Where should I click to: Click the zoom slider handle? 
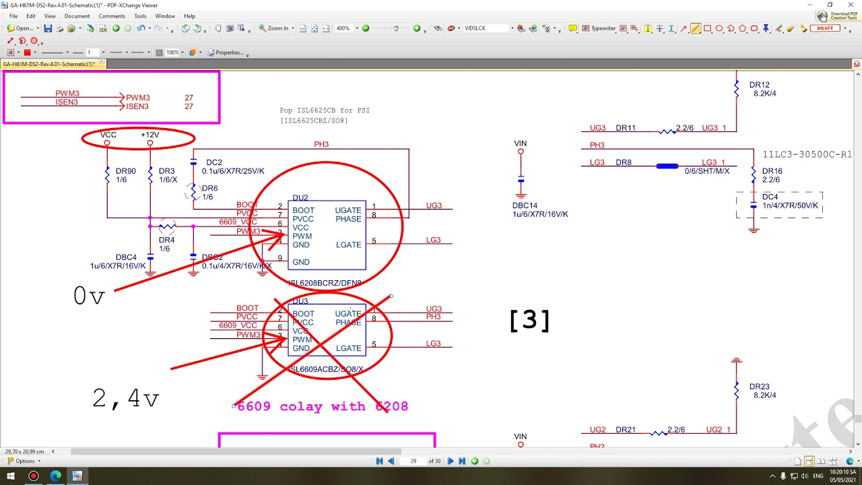coord(396,28)
